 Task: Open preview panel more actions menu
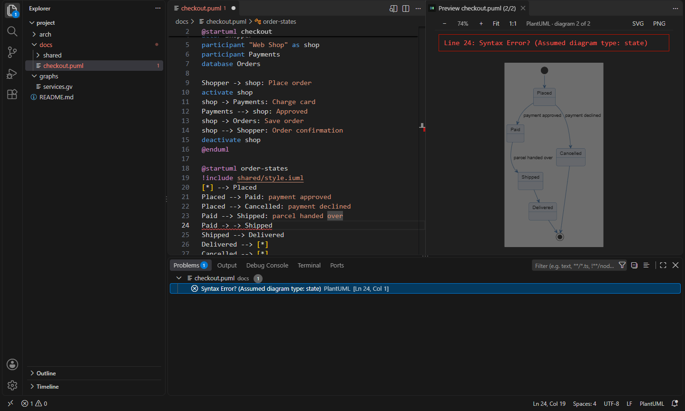pyautogui.click(x=675, y=9)
